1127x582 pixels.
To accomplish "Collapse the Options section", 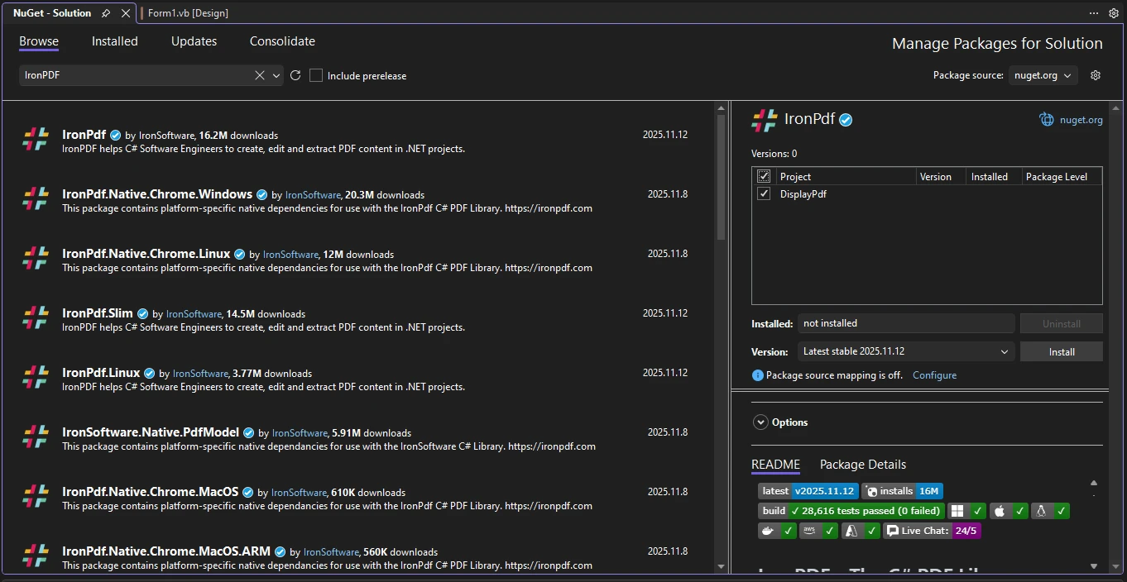I will [x=760, y=422].
